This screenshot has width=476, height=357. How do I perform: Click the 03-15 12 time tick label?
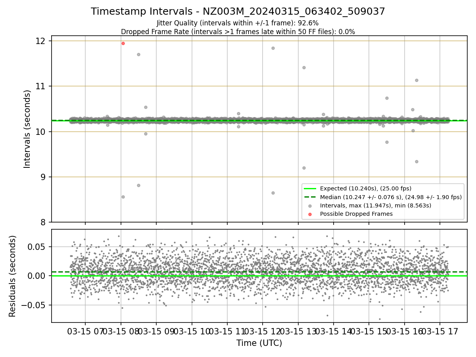point(262,331)
